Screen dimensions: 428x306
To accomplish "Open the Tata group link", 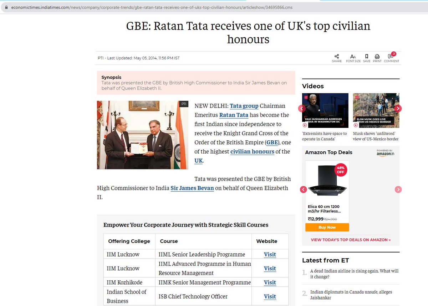I will [x=244, y=106].
